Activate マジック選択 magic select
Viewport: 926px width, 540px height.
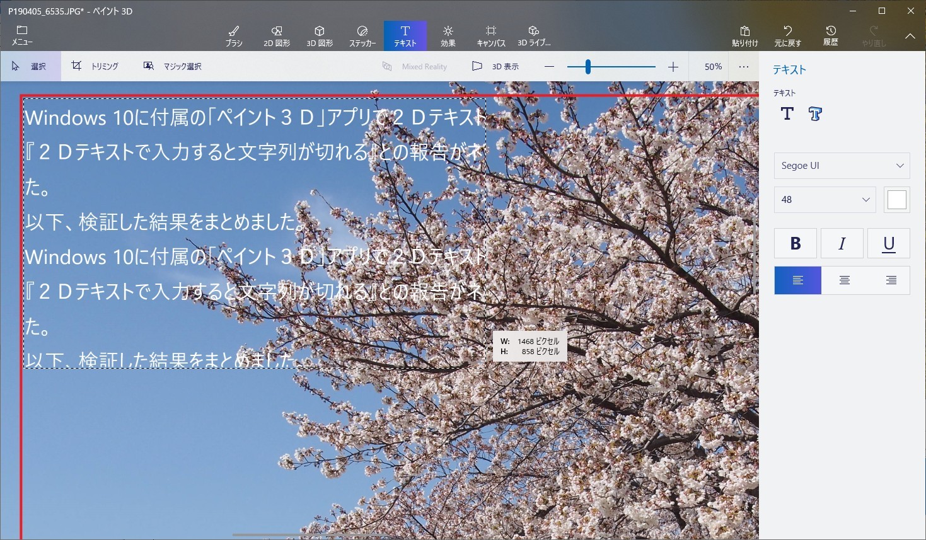(173, 66)
